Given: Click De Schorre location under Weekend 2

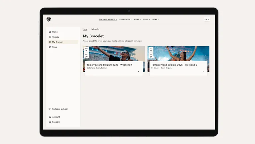Looking at the screenshot, I should click(x=161, y=68).
